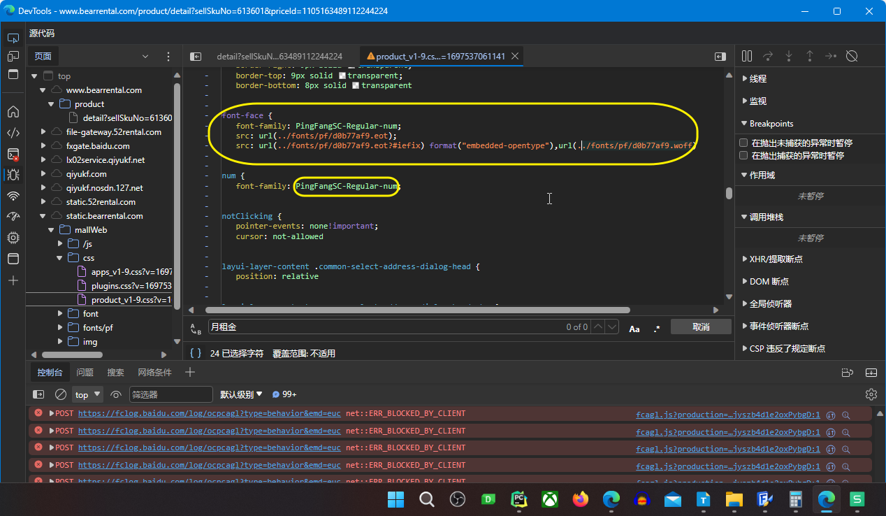The height and width of the screenshot is (516, 886).
Task: Toggle the console sidebar icon
Action: pyautogui.click(x=39, y=394)
